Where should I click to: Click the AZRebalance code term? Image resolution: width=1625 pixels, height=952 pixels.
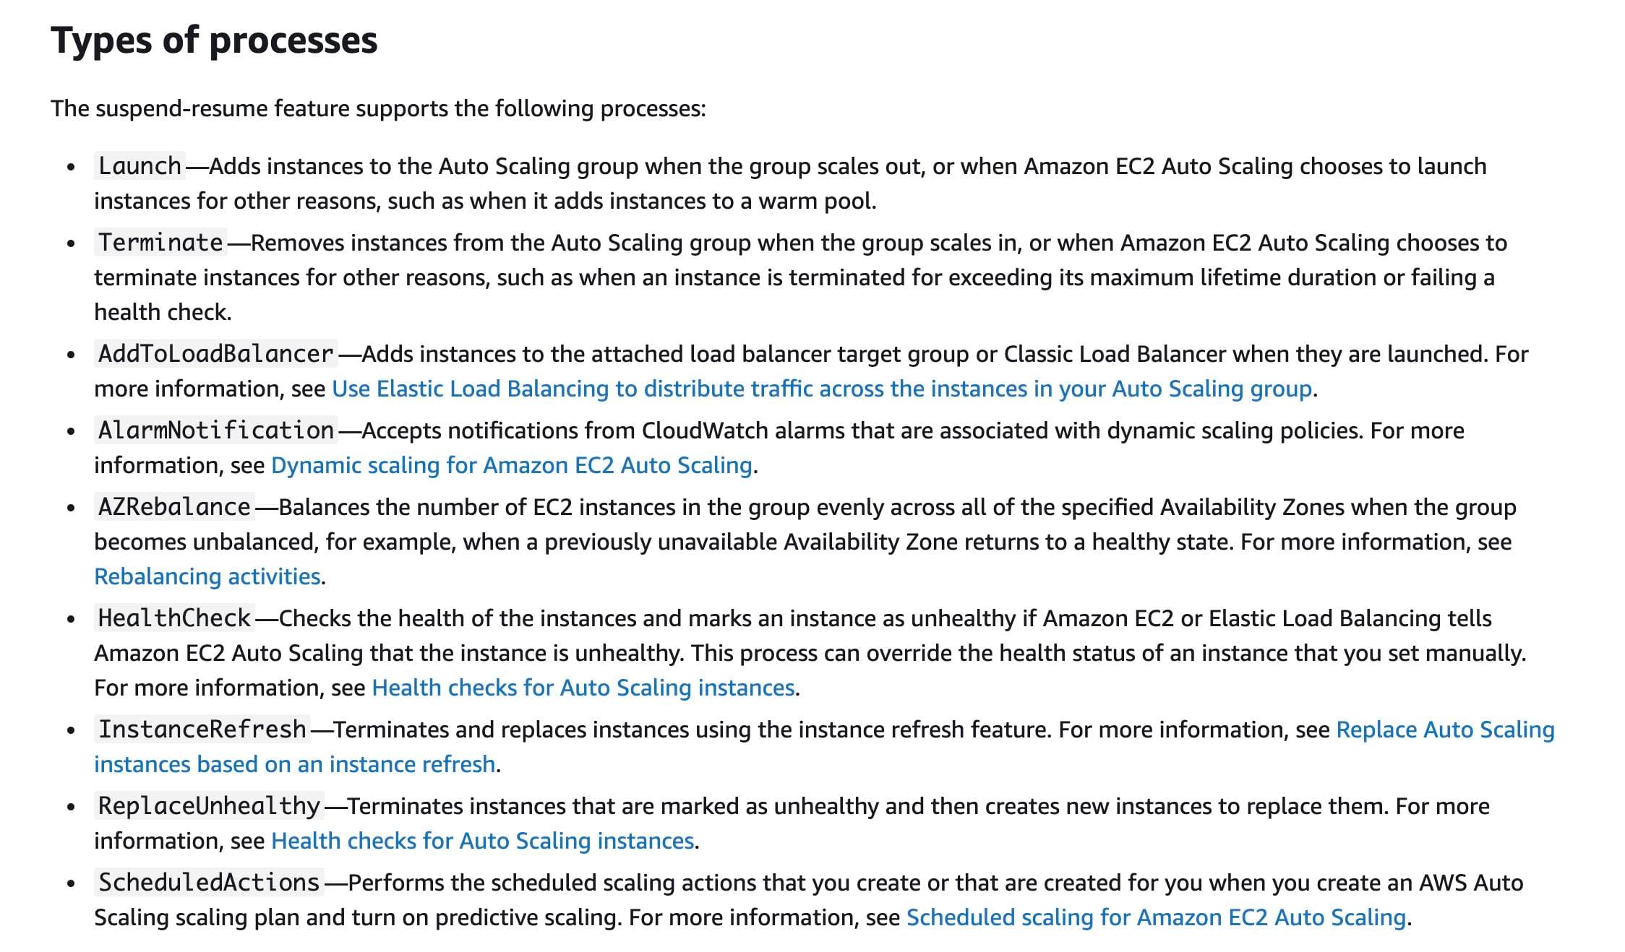(x=174, y=508)
